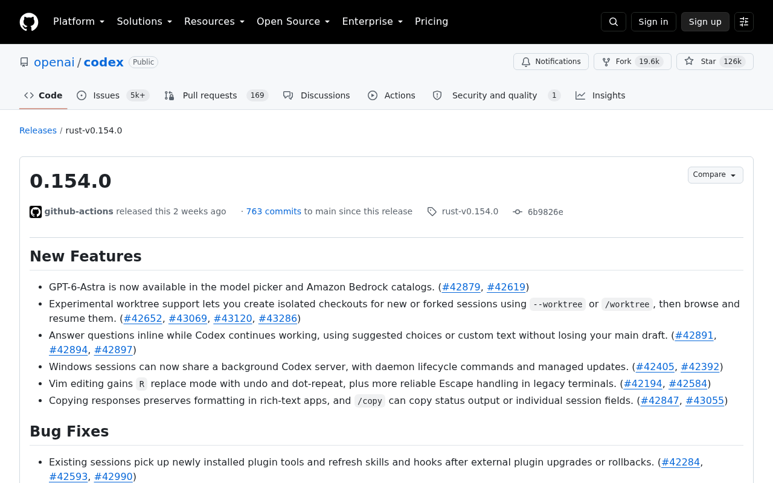
Task: Open pull request #42194
Action: point(643,383)
